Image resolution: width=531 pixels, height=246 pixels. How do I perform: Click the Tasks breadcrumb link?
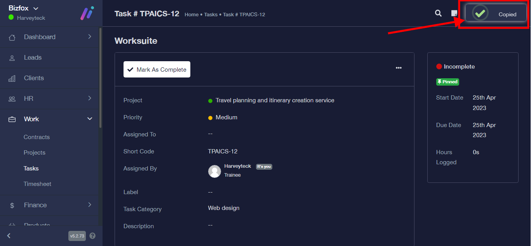(x=211, y=14)
